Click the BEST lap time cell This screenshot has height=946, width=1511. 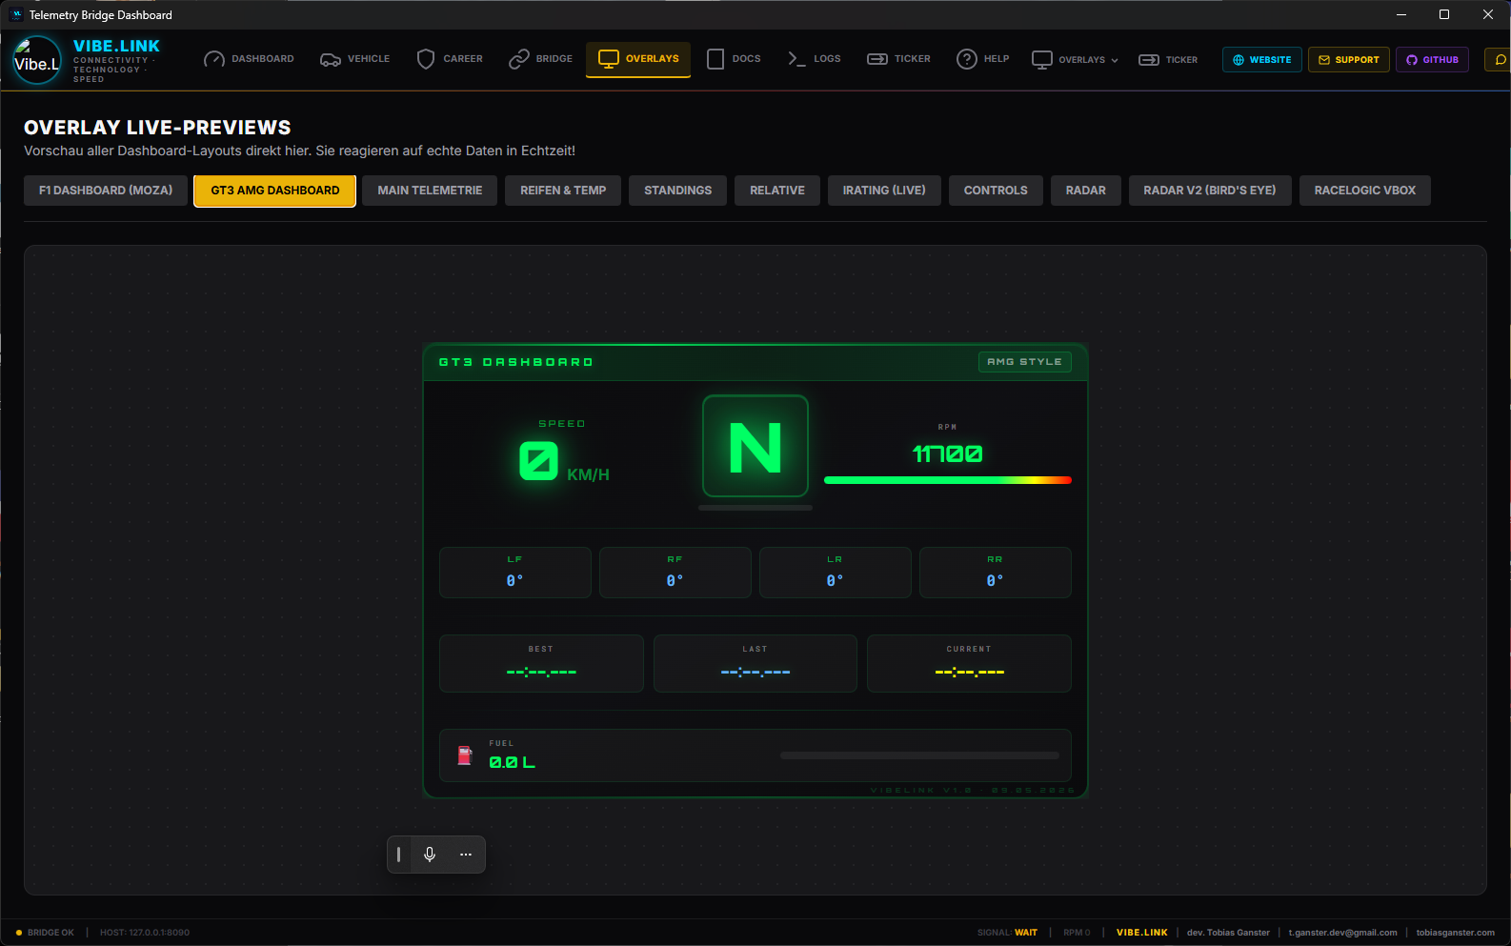pos(541,663)
